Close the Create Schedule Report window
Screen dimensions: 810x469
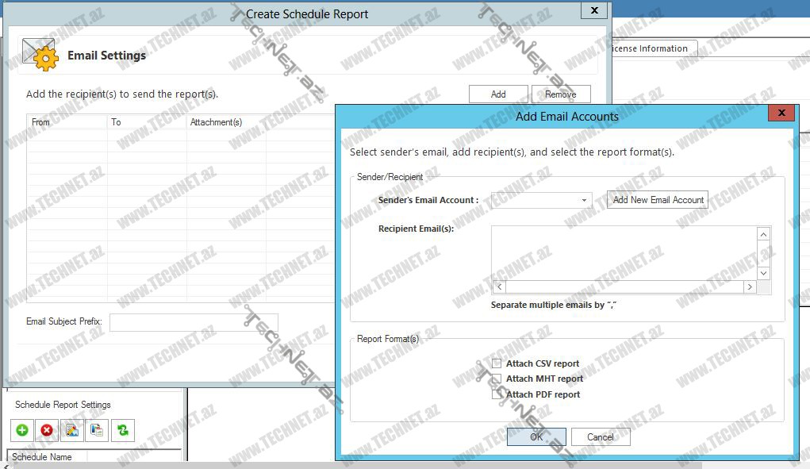coord(594,10)
